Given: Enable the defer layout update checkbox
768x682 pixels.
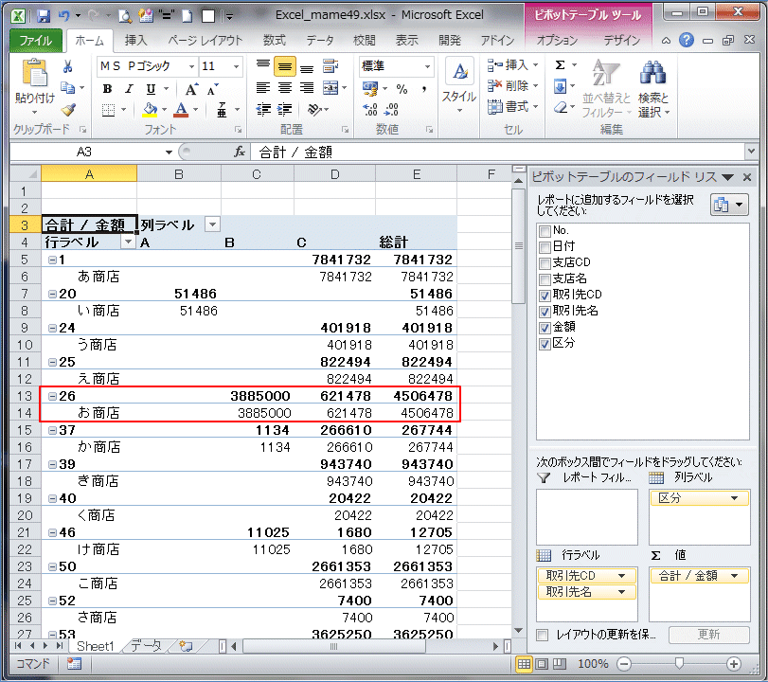Looking at the screenshot, I should tap(543, 635).
